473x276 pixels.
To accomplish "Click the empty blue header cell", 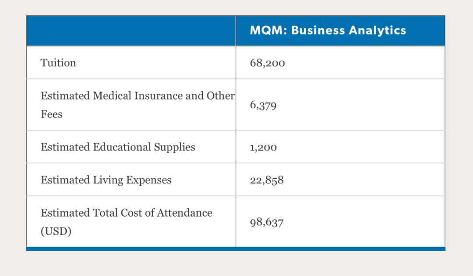I will 131,31.
